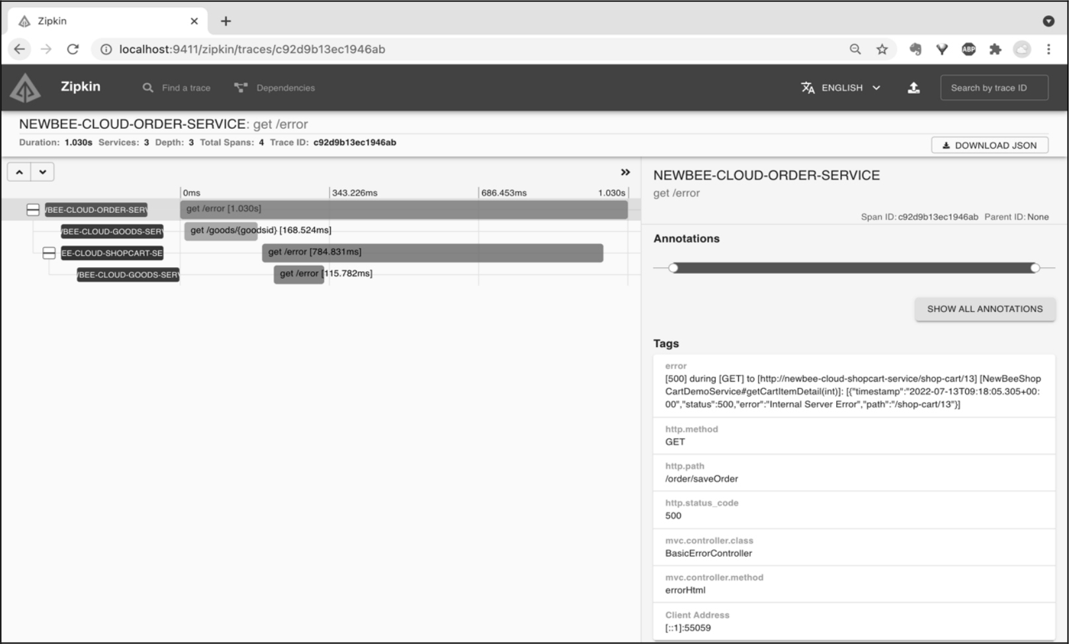Click the left handle of annotations slider

pyautogui.click(x=673, y=268)
